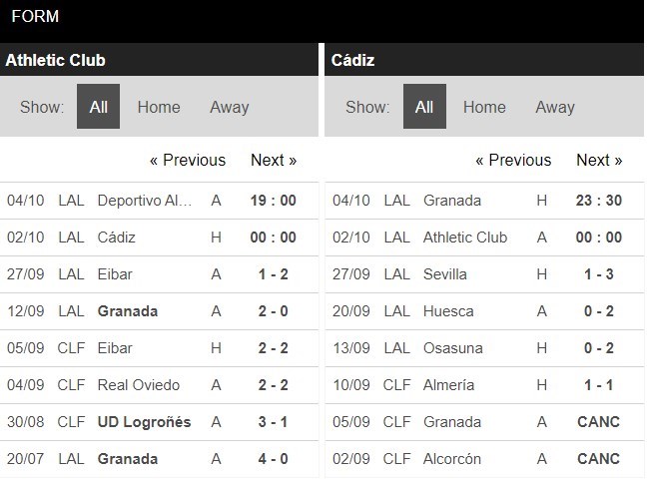Image resolution: width=647 pixels, height=482 pixels.
Task: Open Real Oviedo team link
Action: (138, 385)
